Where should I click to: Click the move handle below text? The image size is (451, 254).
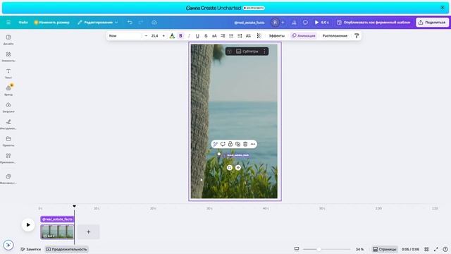[x=238, y=167]
